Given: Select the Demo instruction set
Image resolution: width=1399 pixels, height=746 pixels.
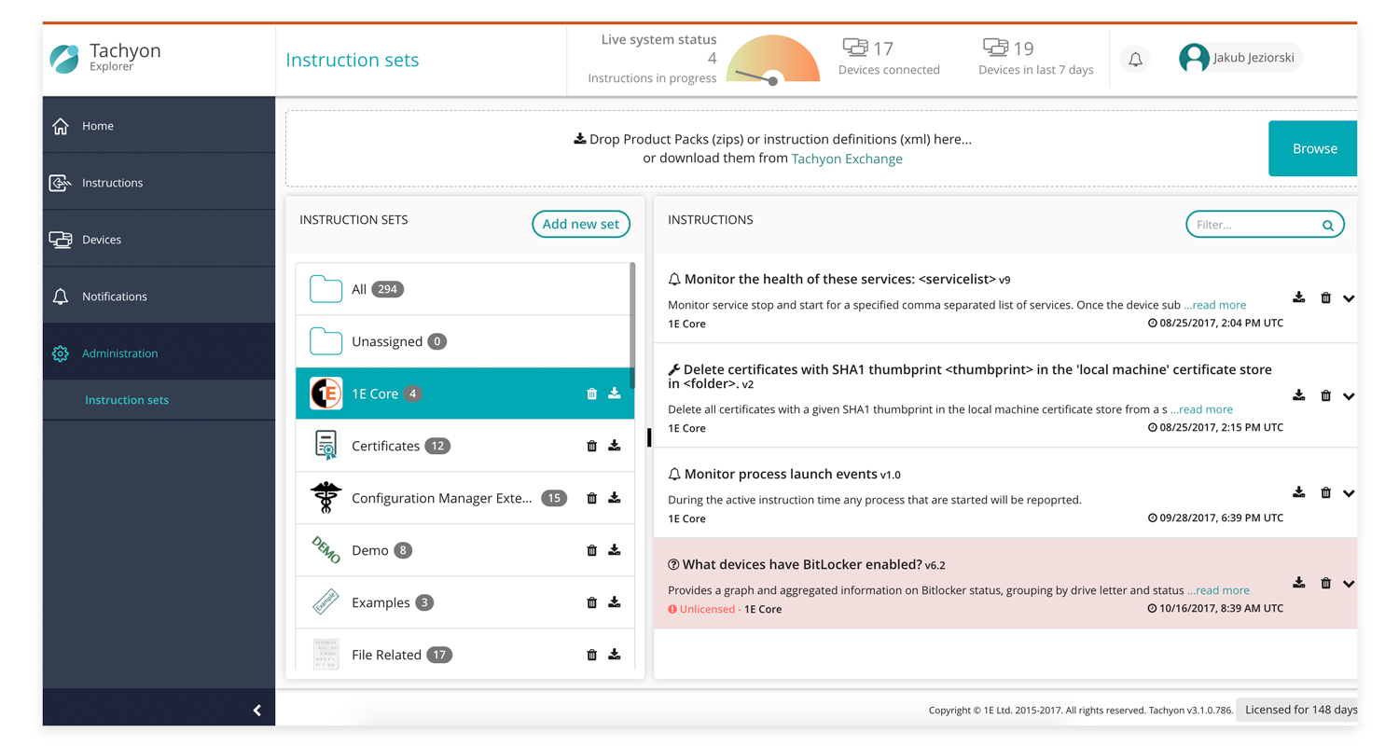Looking at the screenshot, I should pyautogui.click(x=464, y=550).
